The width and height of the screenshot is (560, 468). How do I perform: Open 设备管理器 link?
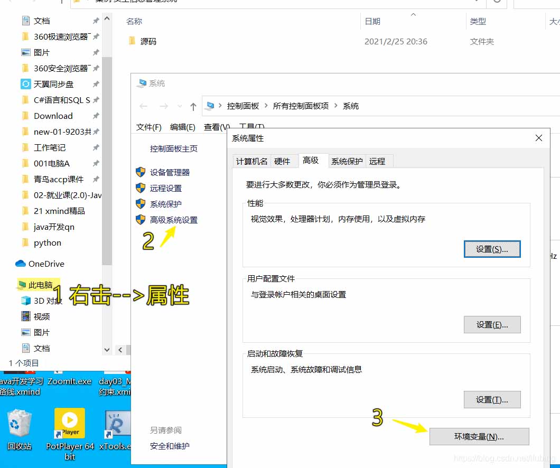pos(170,172)
